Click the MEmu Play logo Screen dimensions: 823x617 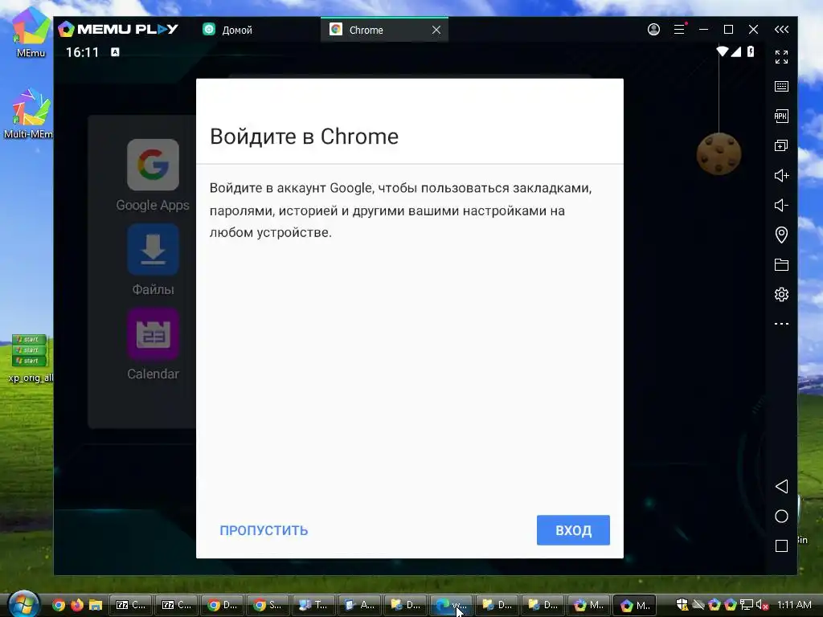click(x=118, y=29)
